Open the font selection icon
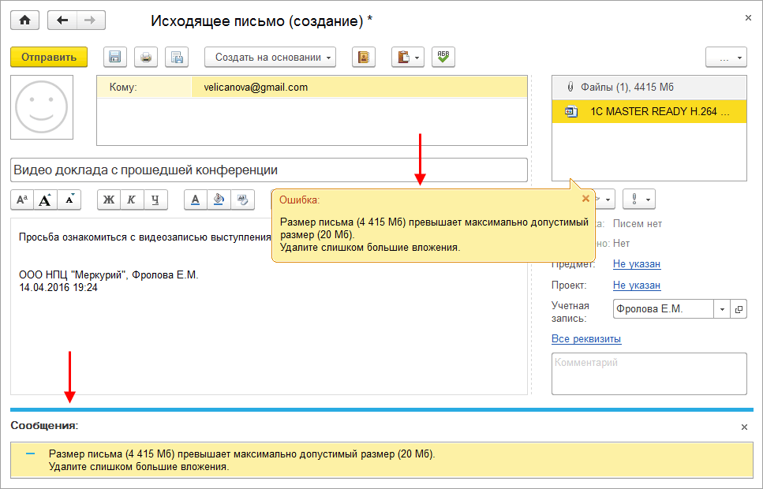The height and width of the screenshot is (489, 763). point(22,200)
